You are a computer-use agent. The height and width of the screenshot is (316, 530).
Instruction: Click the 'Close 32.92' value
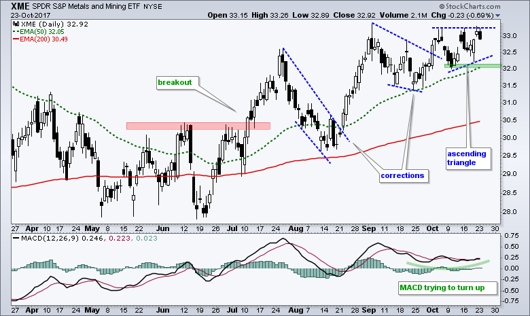coord(355,15)
